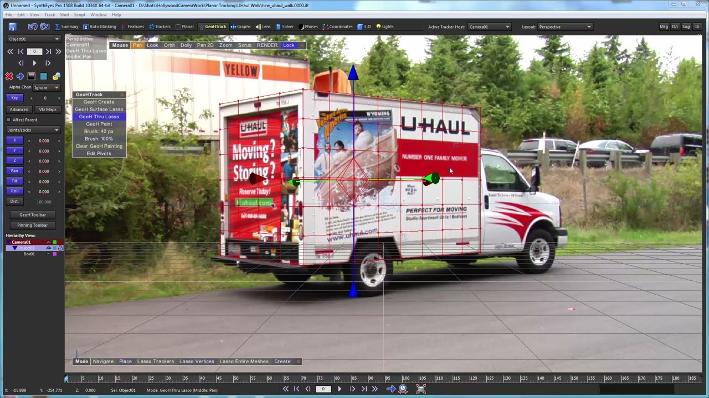Open Vtx Maps

pos(48,109)
